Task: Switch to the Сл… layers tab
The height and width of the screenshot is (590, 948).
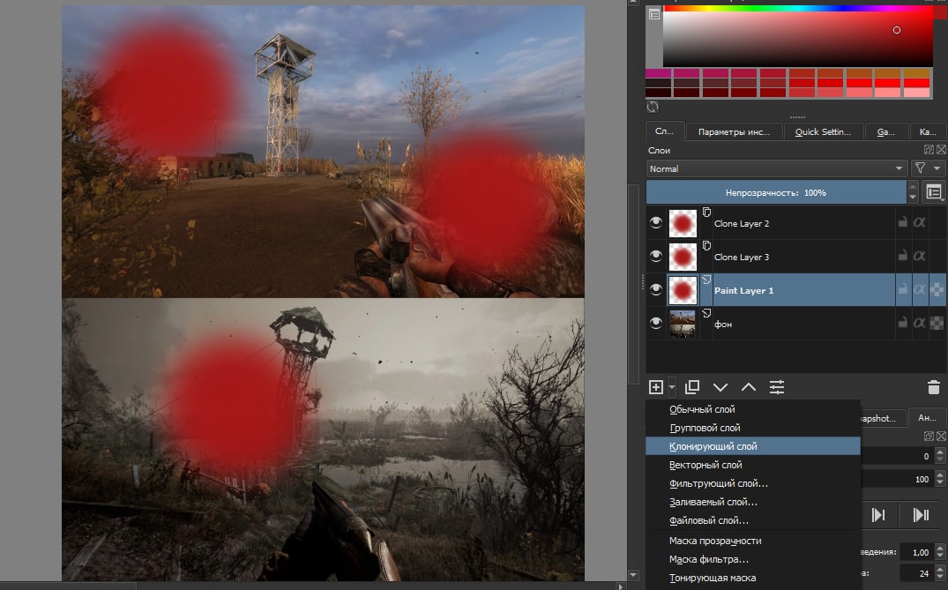Action: [x=664, y=131]
